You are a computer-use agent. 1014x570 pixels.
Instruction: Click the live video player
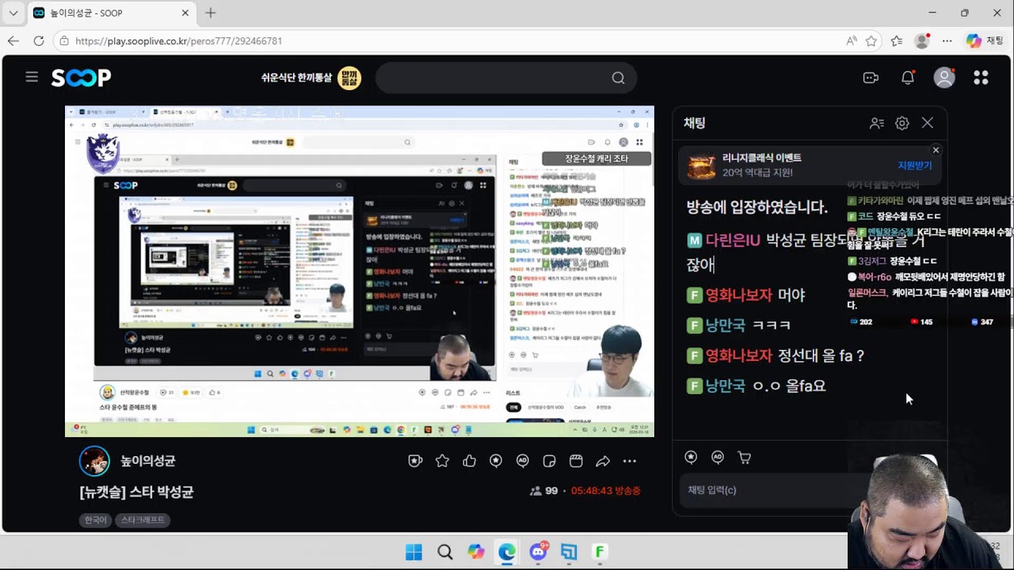360,272
